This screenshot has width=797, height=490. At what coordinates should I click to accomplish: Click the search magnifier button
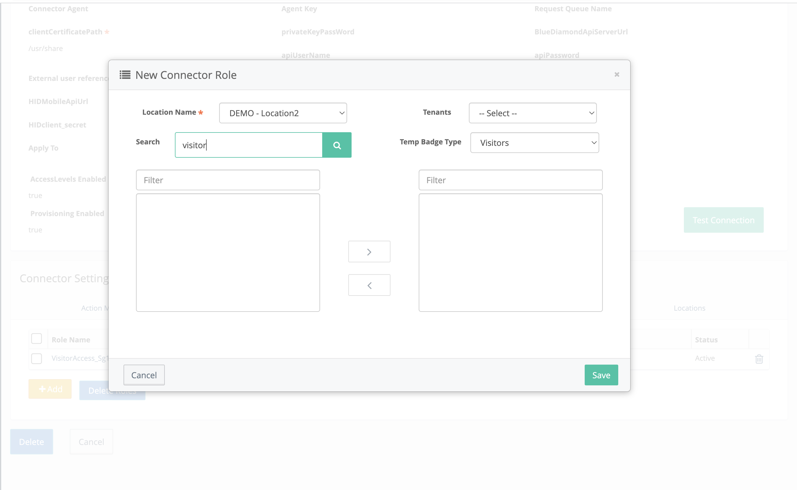(x=337, y=145)
